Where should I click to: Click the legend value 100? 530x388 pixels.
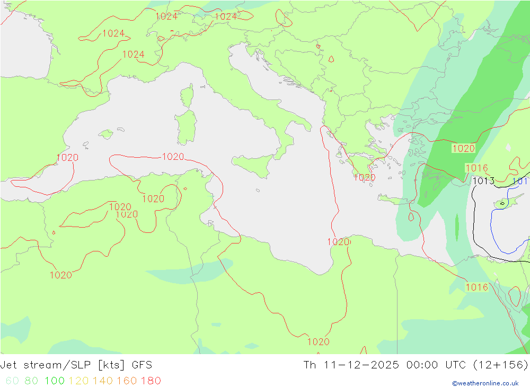pyautogui.click(x=55, y=381)
